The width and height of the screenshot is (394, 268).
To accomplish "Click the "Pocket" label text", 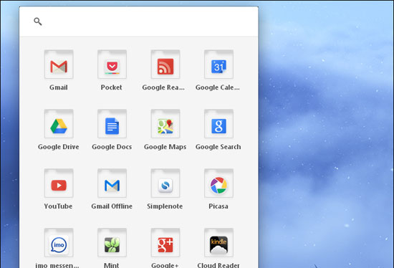I will click(x=111, y=87).
